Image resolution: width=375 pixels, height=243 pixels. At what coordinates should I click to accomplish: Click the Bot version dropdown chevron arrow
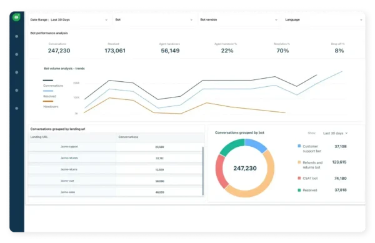(x=276, y=20)
